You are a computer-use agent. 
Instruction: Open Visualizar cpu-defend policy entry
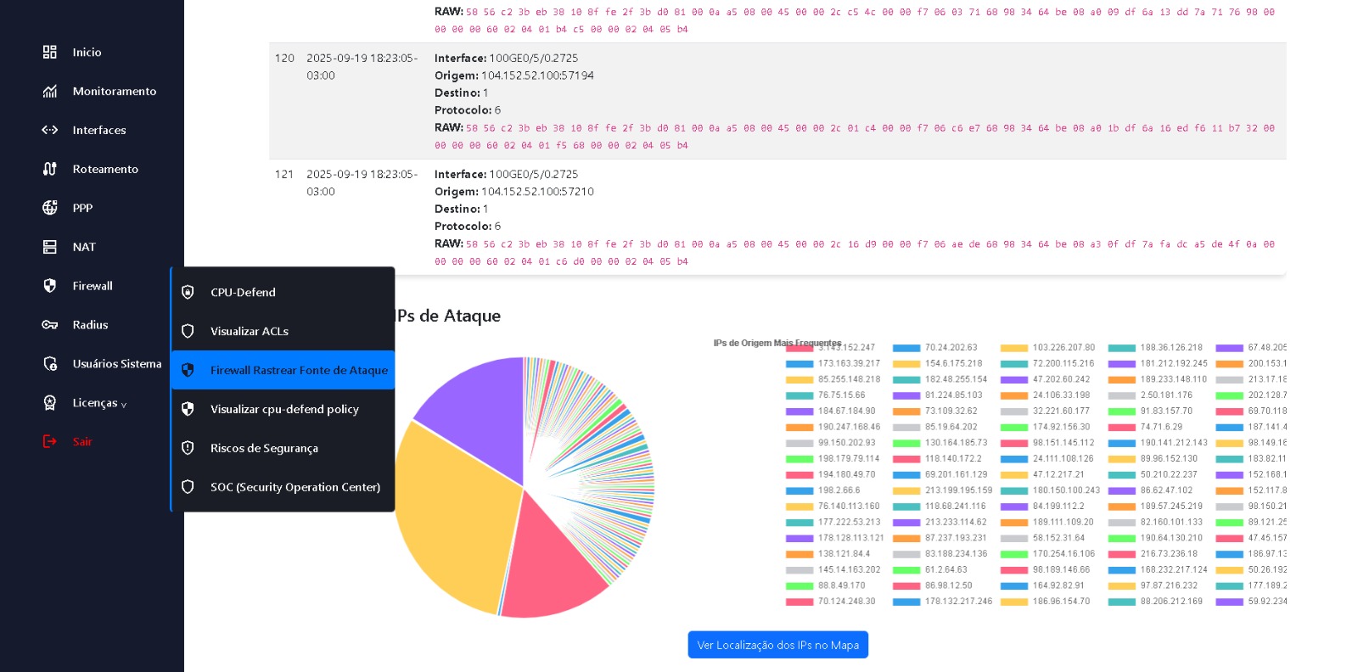point(283,410)
